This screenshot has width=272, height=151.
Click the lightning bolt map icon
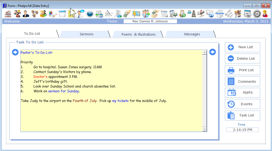click(136, 14)
